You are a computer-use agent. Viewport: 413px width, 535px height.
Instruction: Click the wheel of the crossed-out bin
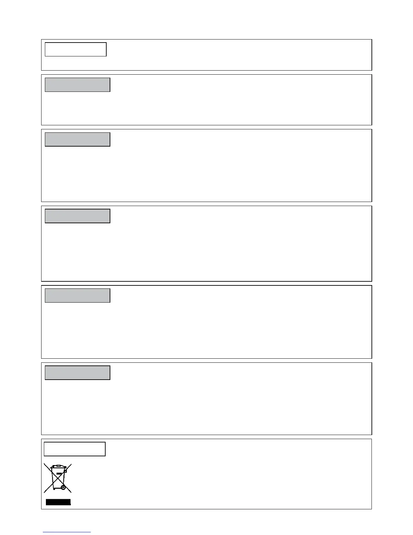pyautogui.click(x=63, y=487)
